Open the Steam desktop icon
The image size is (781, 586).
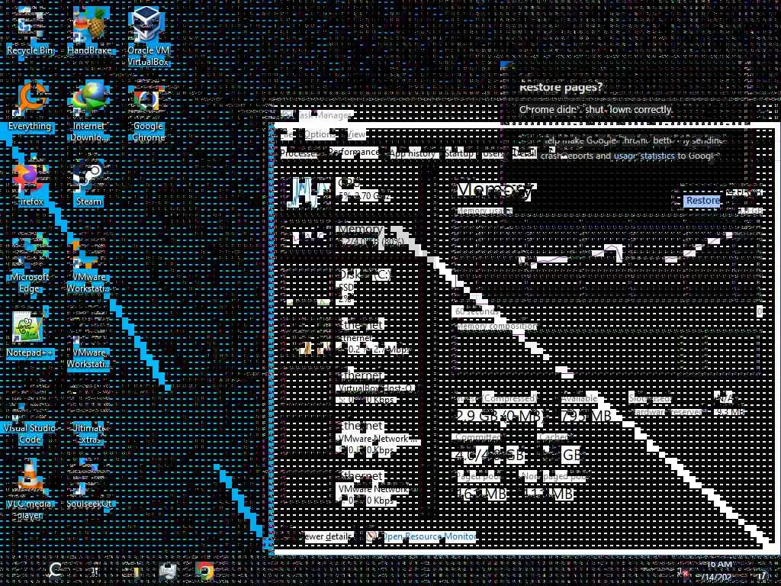tap(89, 185)
